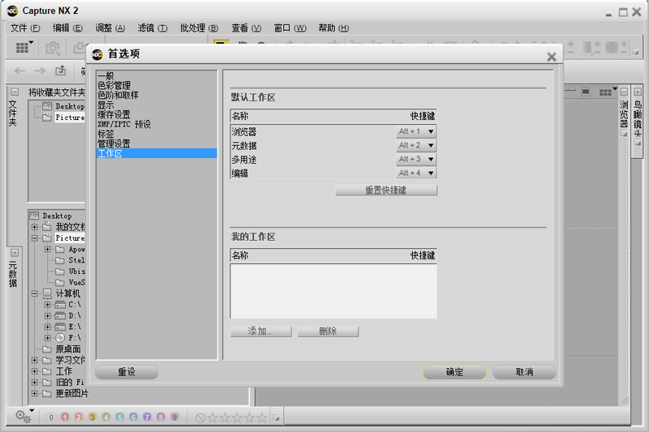Cancel preferences with 取消
The width and height of the screenshot is (649, 432).
pos(524,372)
